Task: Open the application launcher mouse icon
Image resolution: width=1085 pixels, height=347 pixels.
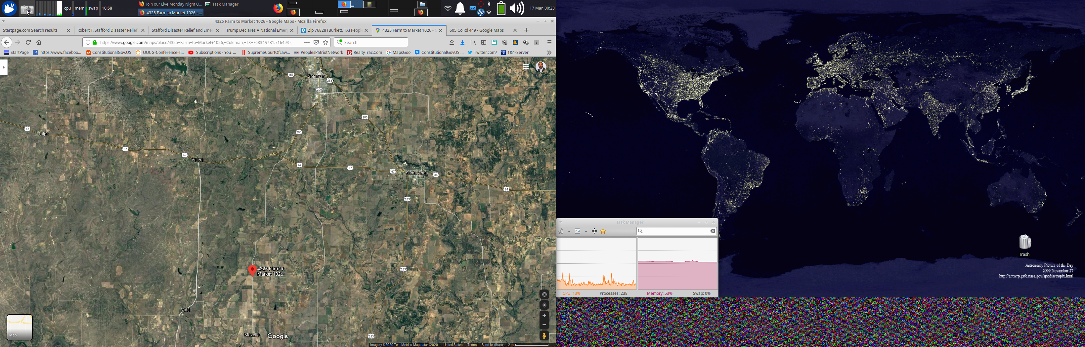Action: point(9,8)
